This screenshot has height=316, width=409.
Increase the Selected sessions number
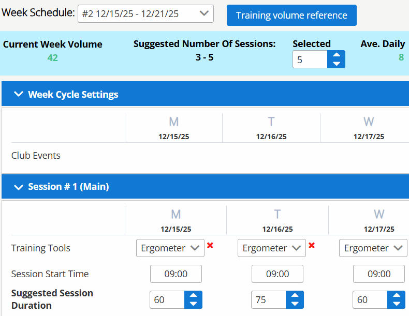pos(337,55)
